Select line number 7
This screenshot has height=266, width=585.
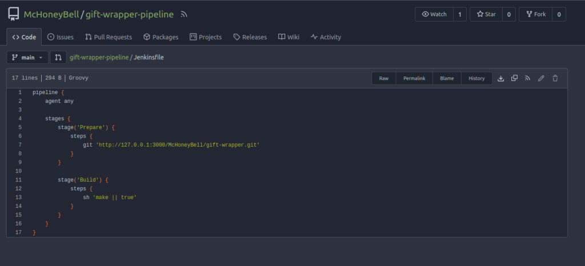point(20,145)
